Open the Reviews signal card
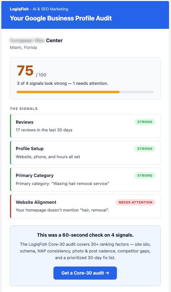 (x=85, y=126)
